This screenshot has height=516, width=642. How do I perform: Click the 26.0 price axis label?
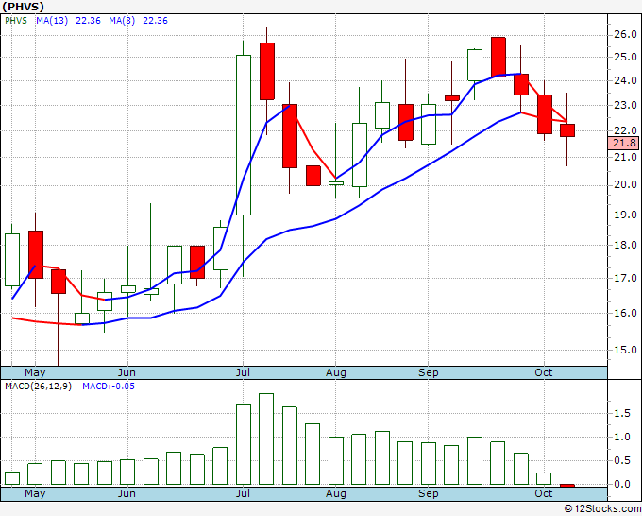pyautogui.click(x=625, y=34)
